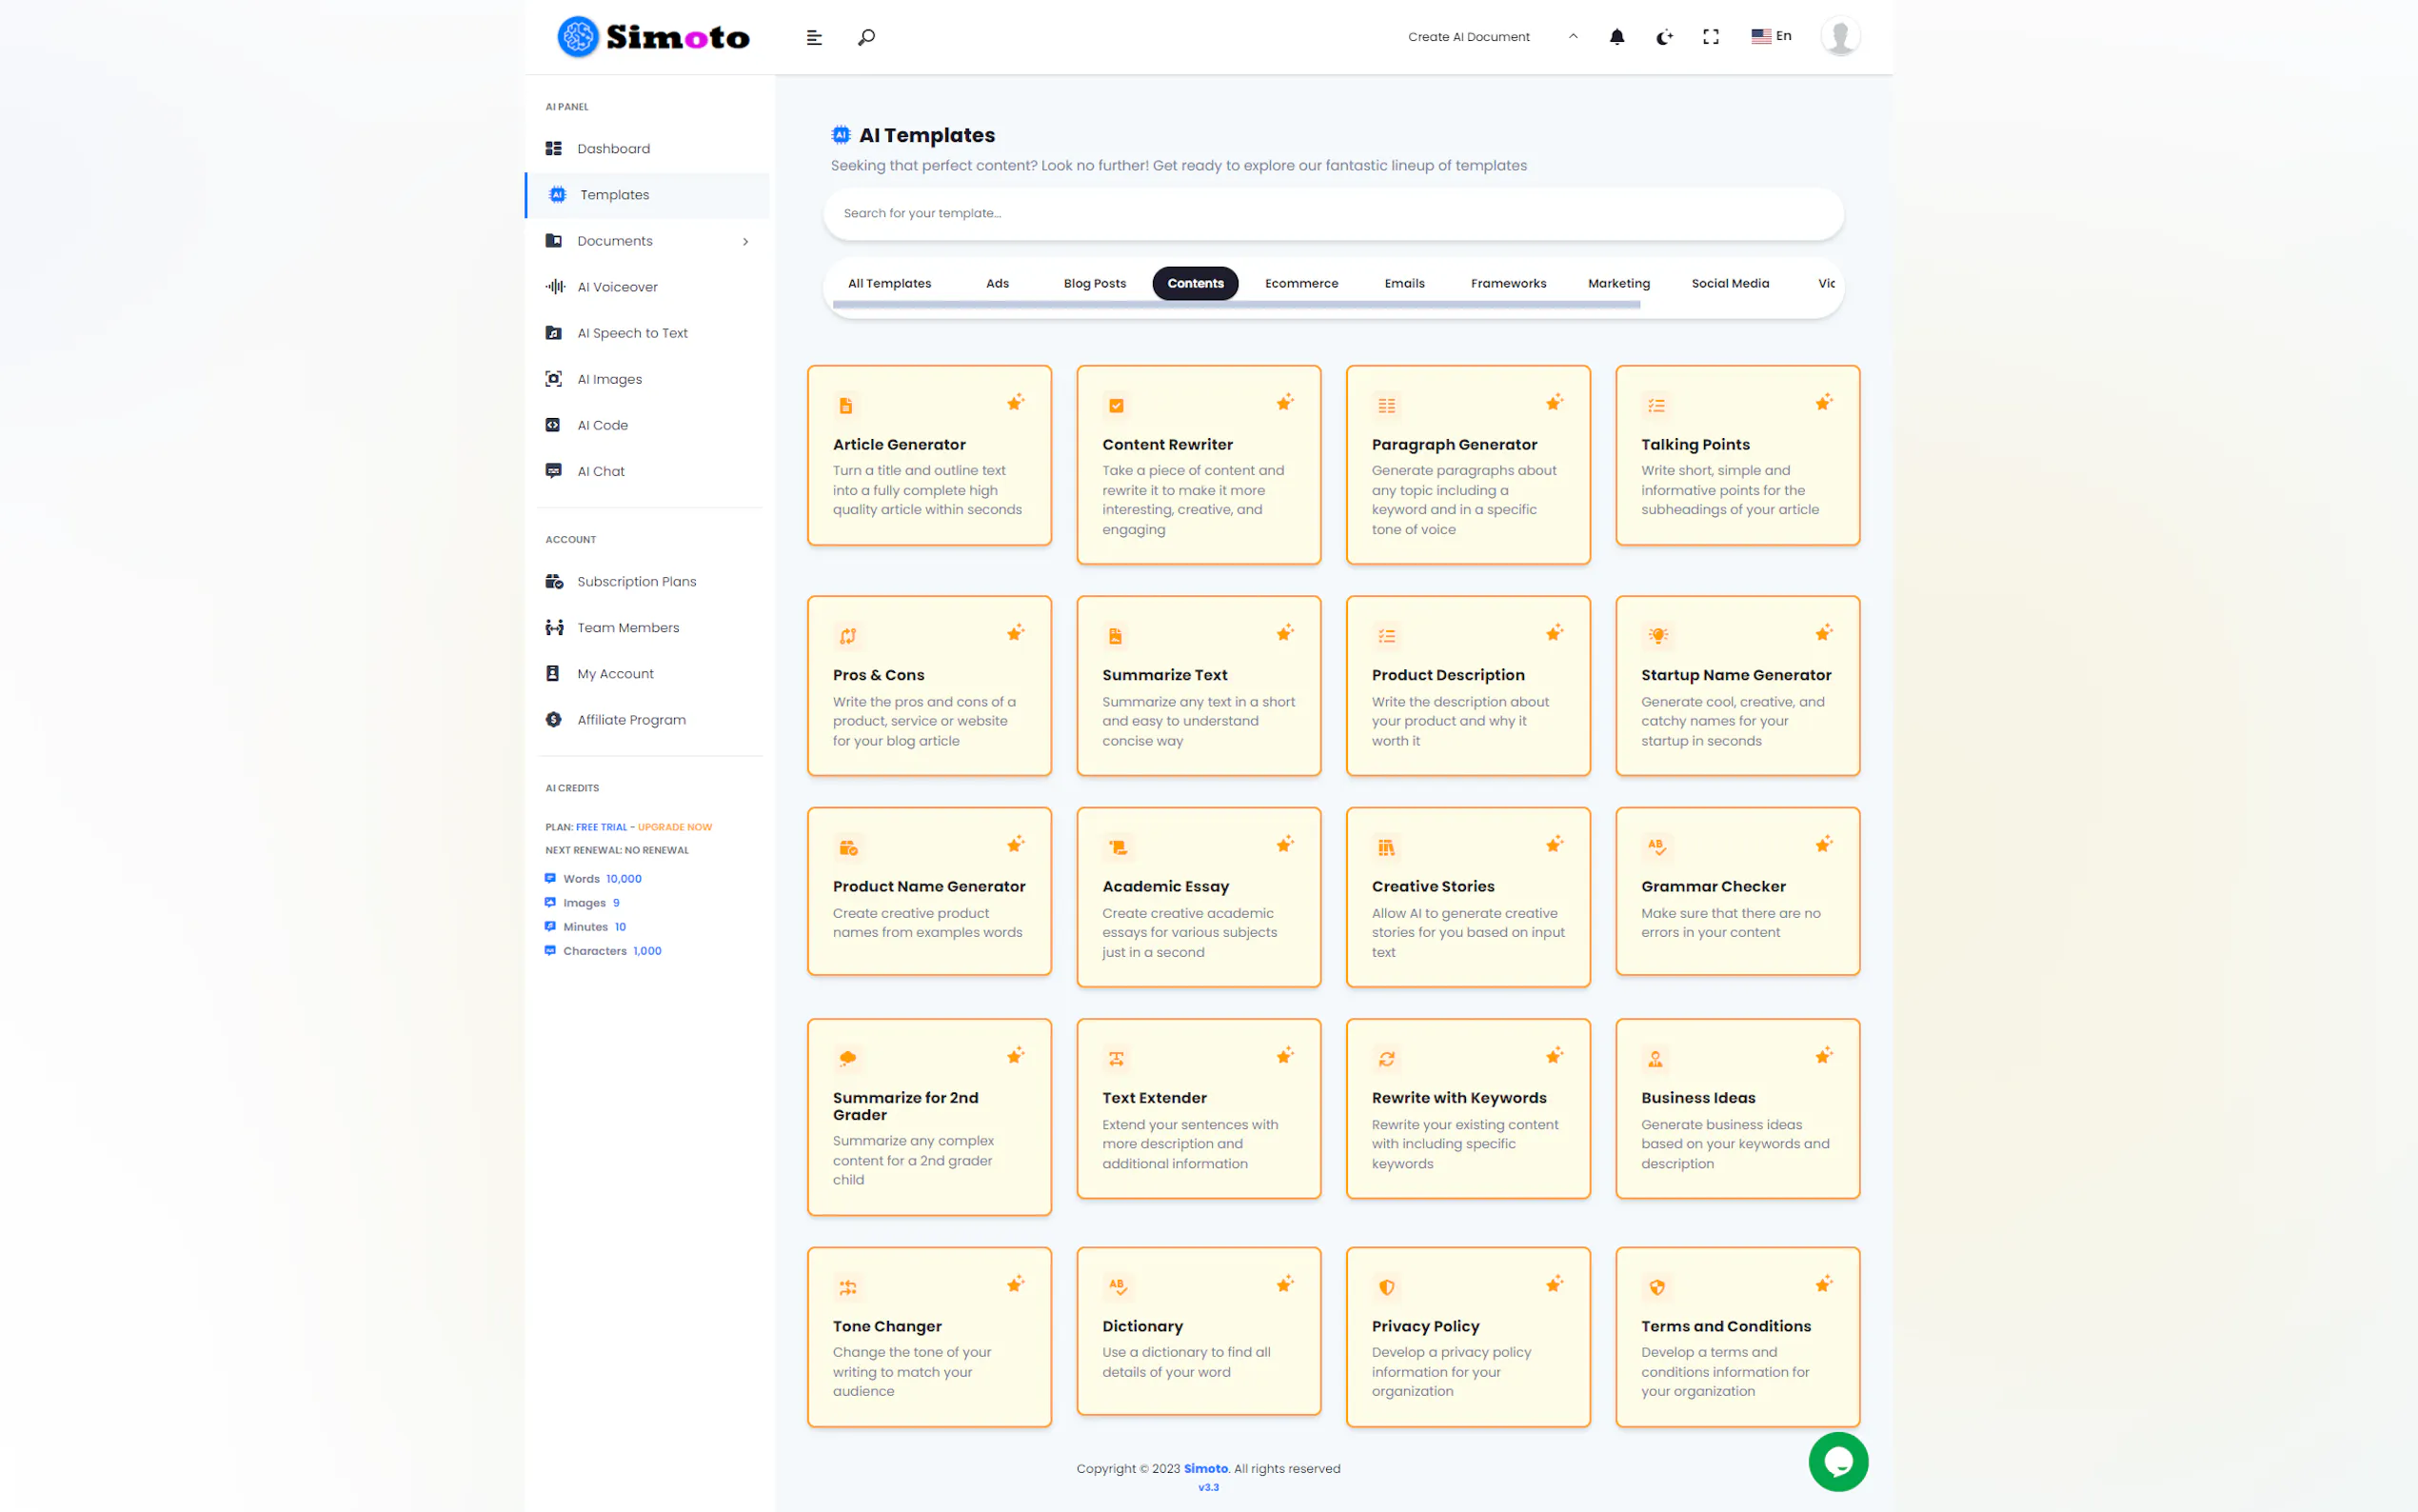
Task: Click the UPGRADE NOW link
Action: (674, 827)
